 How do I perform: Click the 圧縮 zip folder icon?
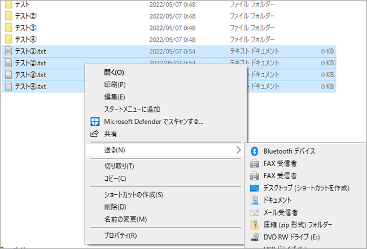click(x=255, y=225)
